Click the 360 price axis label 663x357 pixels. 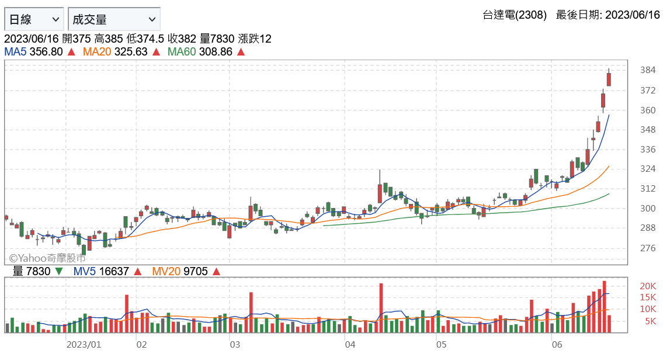[x=648, y=110]
